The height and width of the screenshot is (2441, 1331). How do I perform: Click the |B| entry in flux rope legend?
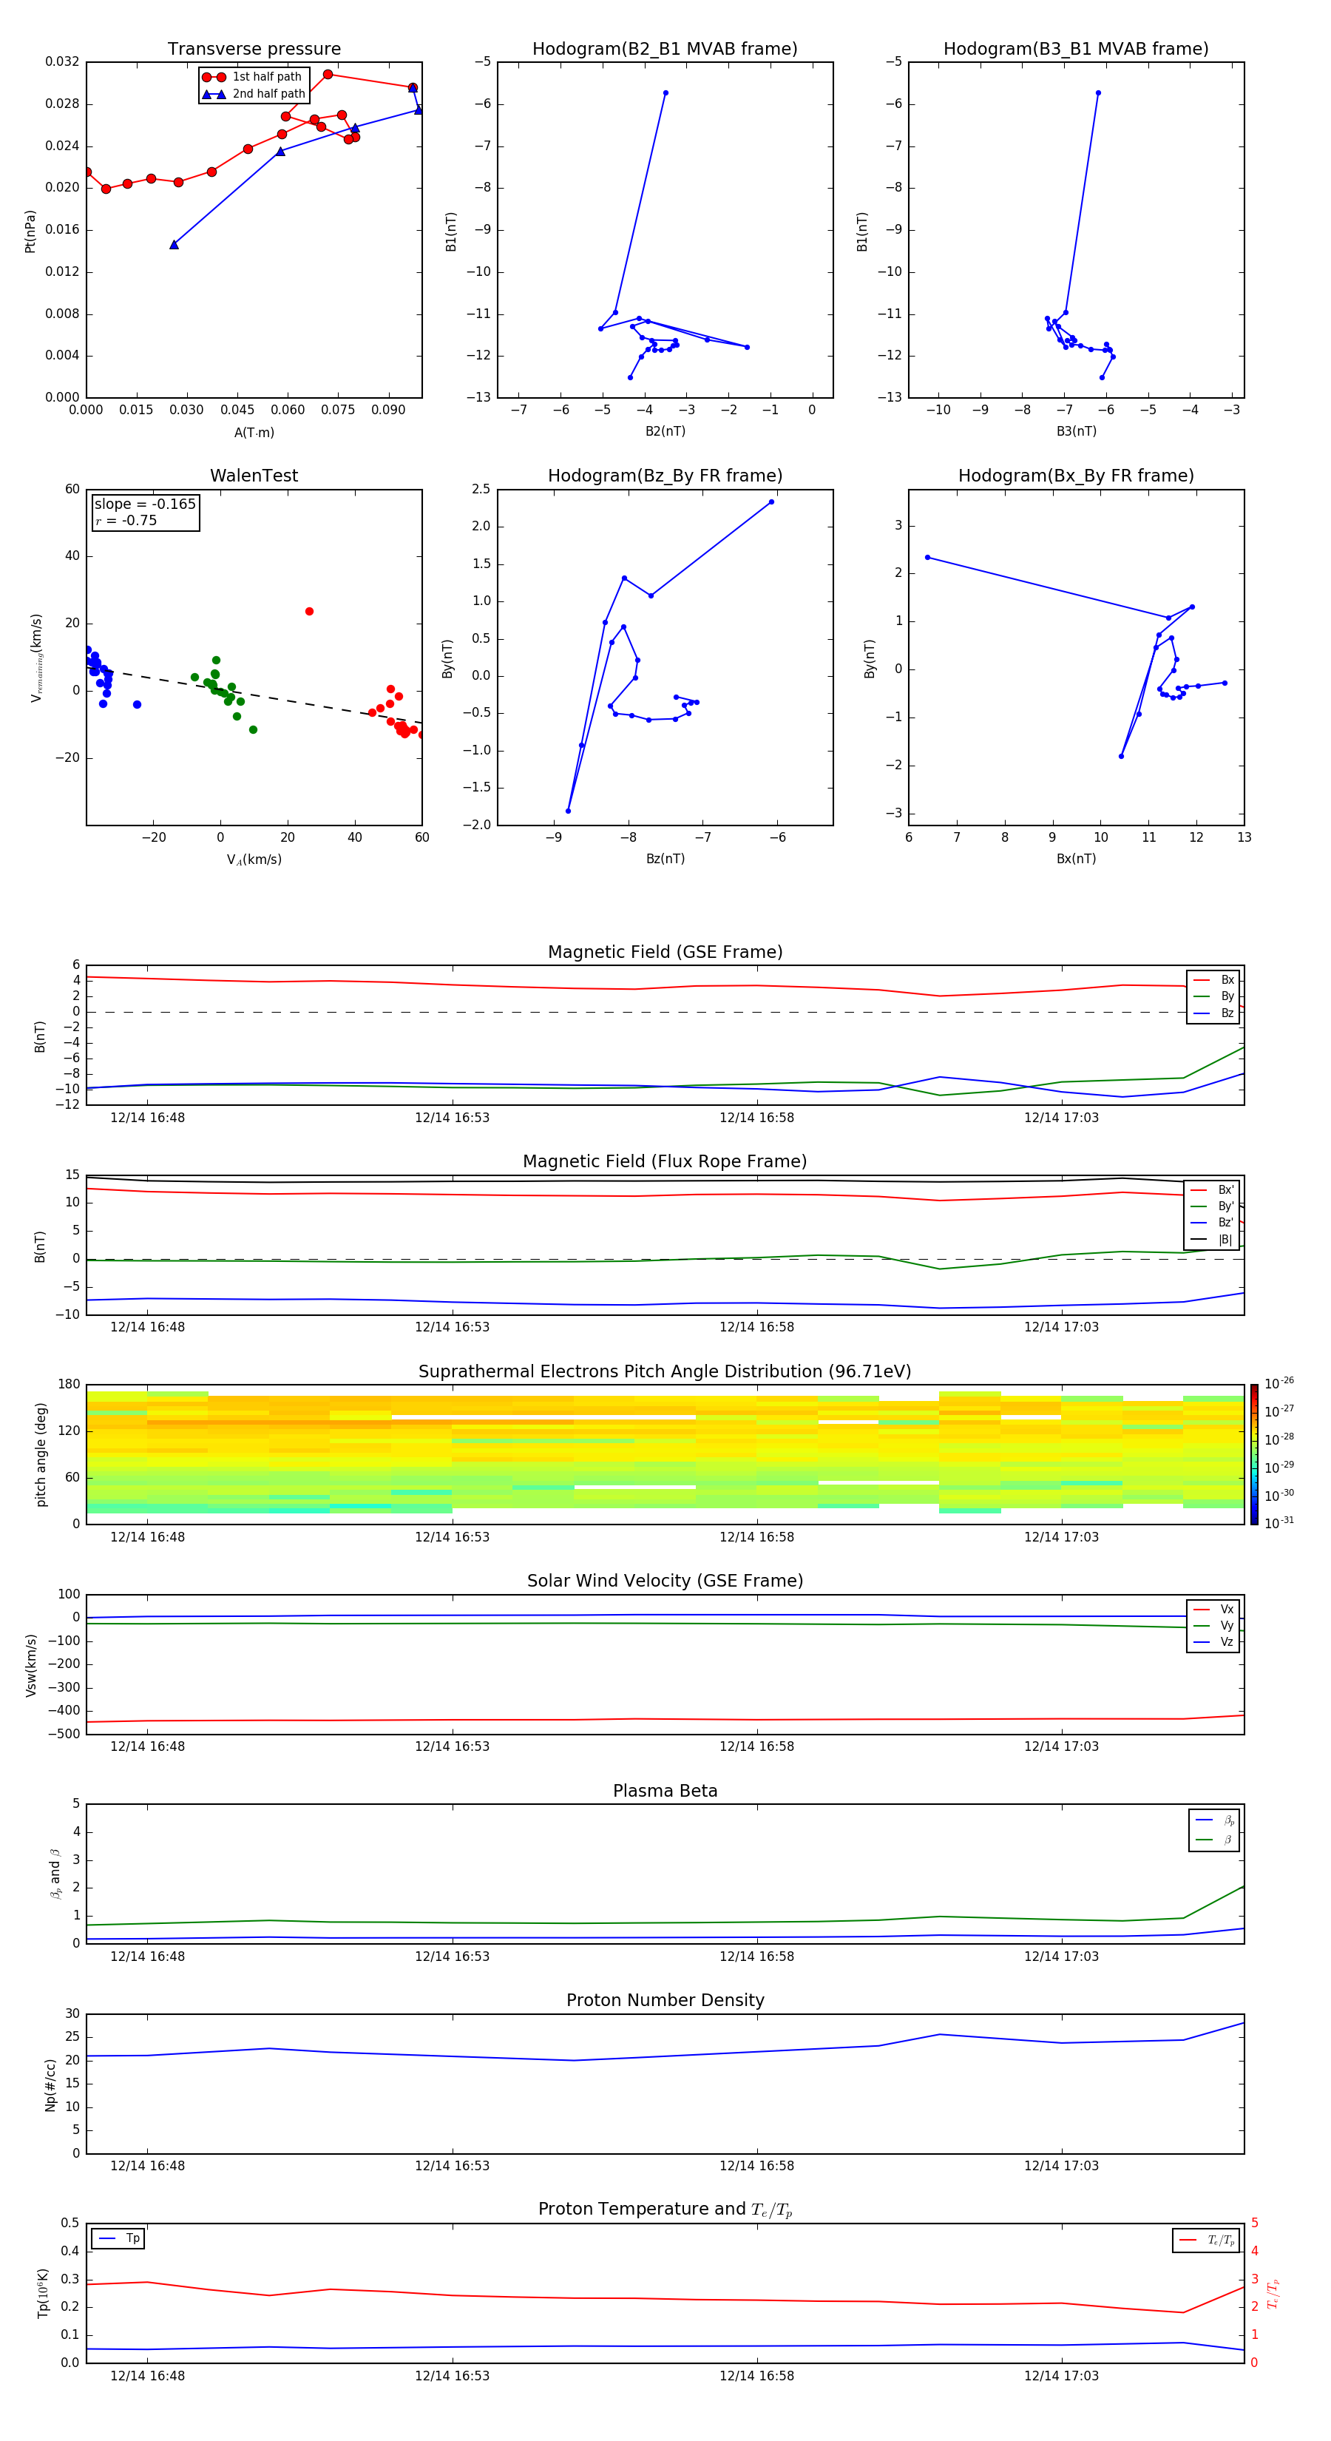click(x=1213, y=1240)
